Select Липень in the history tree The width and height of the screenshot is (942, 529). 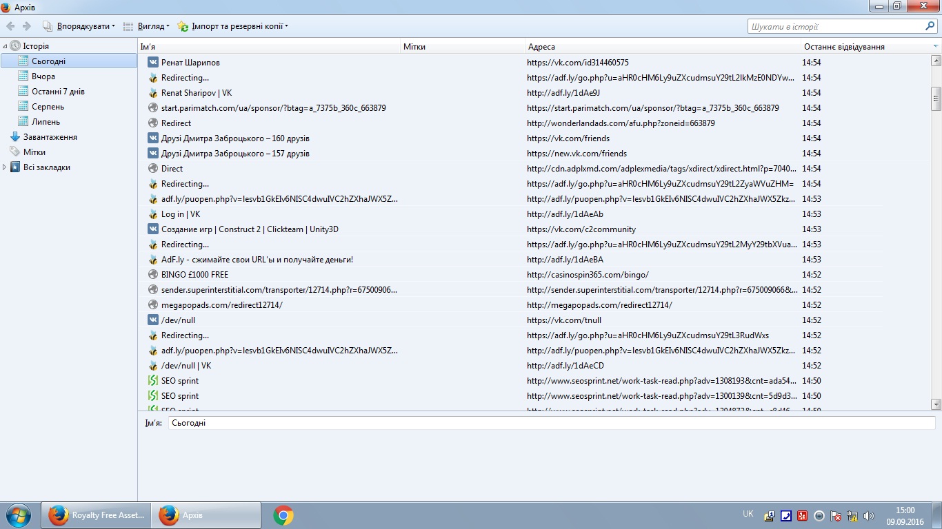46,122
